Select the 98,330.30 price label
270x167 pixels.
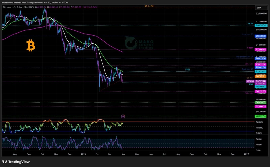coord(261,36)
